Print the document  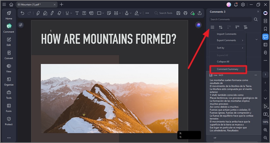tap(186, 13)
